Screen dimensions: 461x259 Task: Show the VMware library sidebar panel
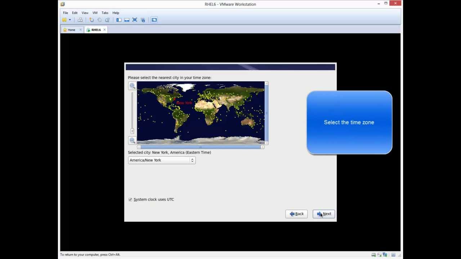click(119, 20)
